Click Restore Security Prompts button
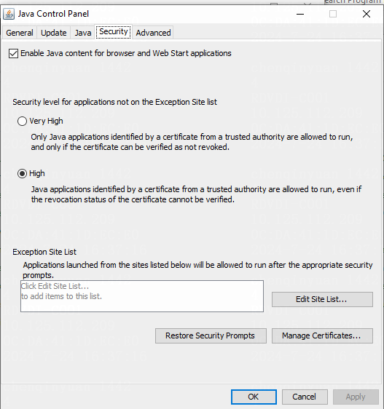 (x=211, y=335)
